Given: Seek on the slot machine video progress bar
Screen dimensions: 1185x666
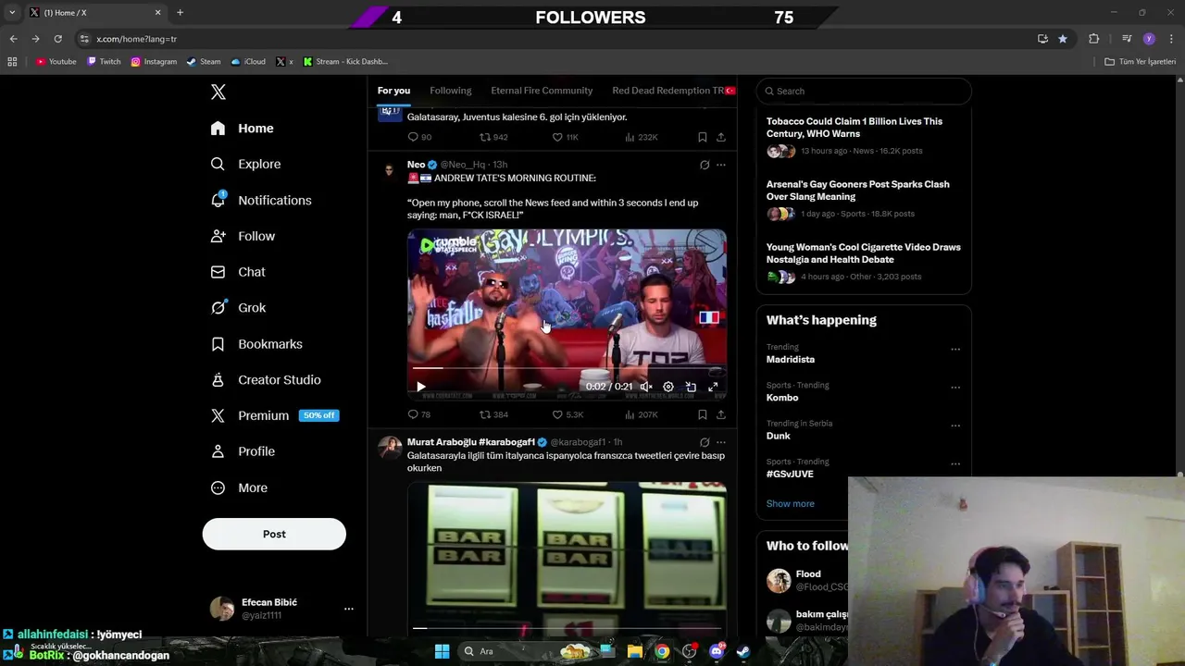Looking at the screenshot, I should coord(567,628).
